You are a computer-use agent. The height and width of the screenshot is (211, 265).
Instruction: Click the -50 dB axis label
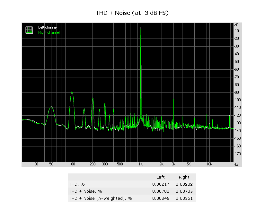(236, 62)
